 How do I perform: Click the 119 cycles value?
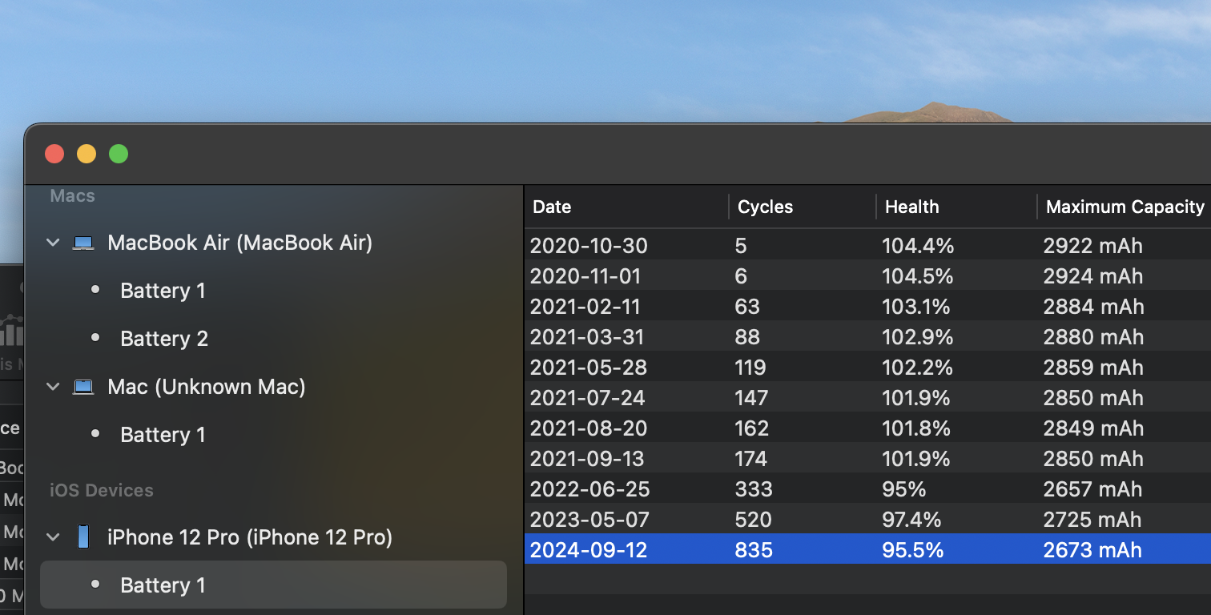click(x=750, y=368)
